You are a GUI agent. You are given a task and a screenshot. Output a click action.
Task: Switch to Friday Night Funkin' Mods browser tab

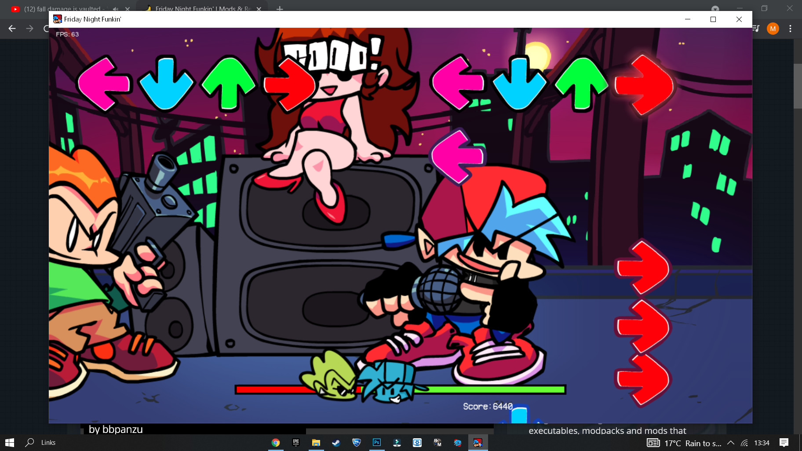pyautogui.click(x=202, y=8)
